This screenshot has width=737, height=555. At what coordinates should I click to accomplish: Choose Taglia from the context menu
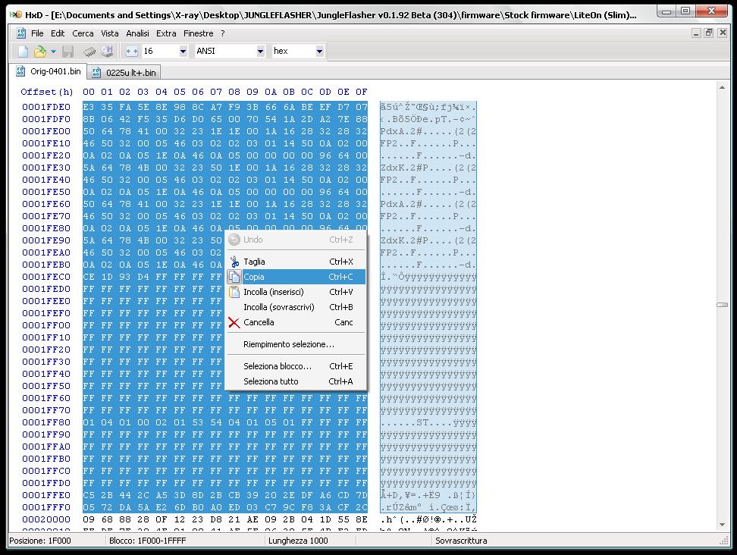tap(296, 262)
